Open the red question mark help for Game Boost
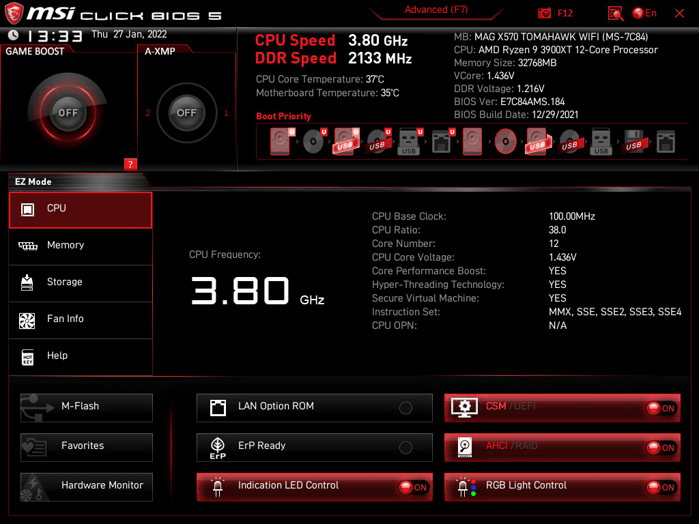The image size is (699, 524). (x=130, y=164)
